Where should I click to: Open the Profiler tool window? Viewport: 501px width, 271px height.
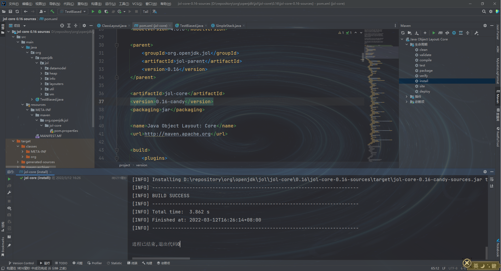click(x=94, y=263)
